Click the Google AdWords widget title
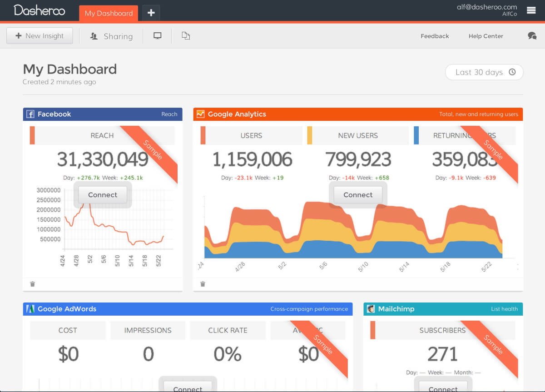The image size is (545, 392). click(67, 309)
